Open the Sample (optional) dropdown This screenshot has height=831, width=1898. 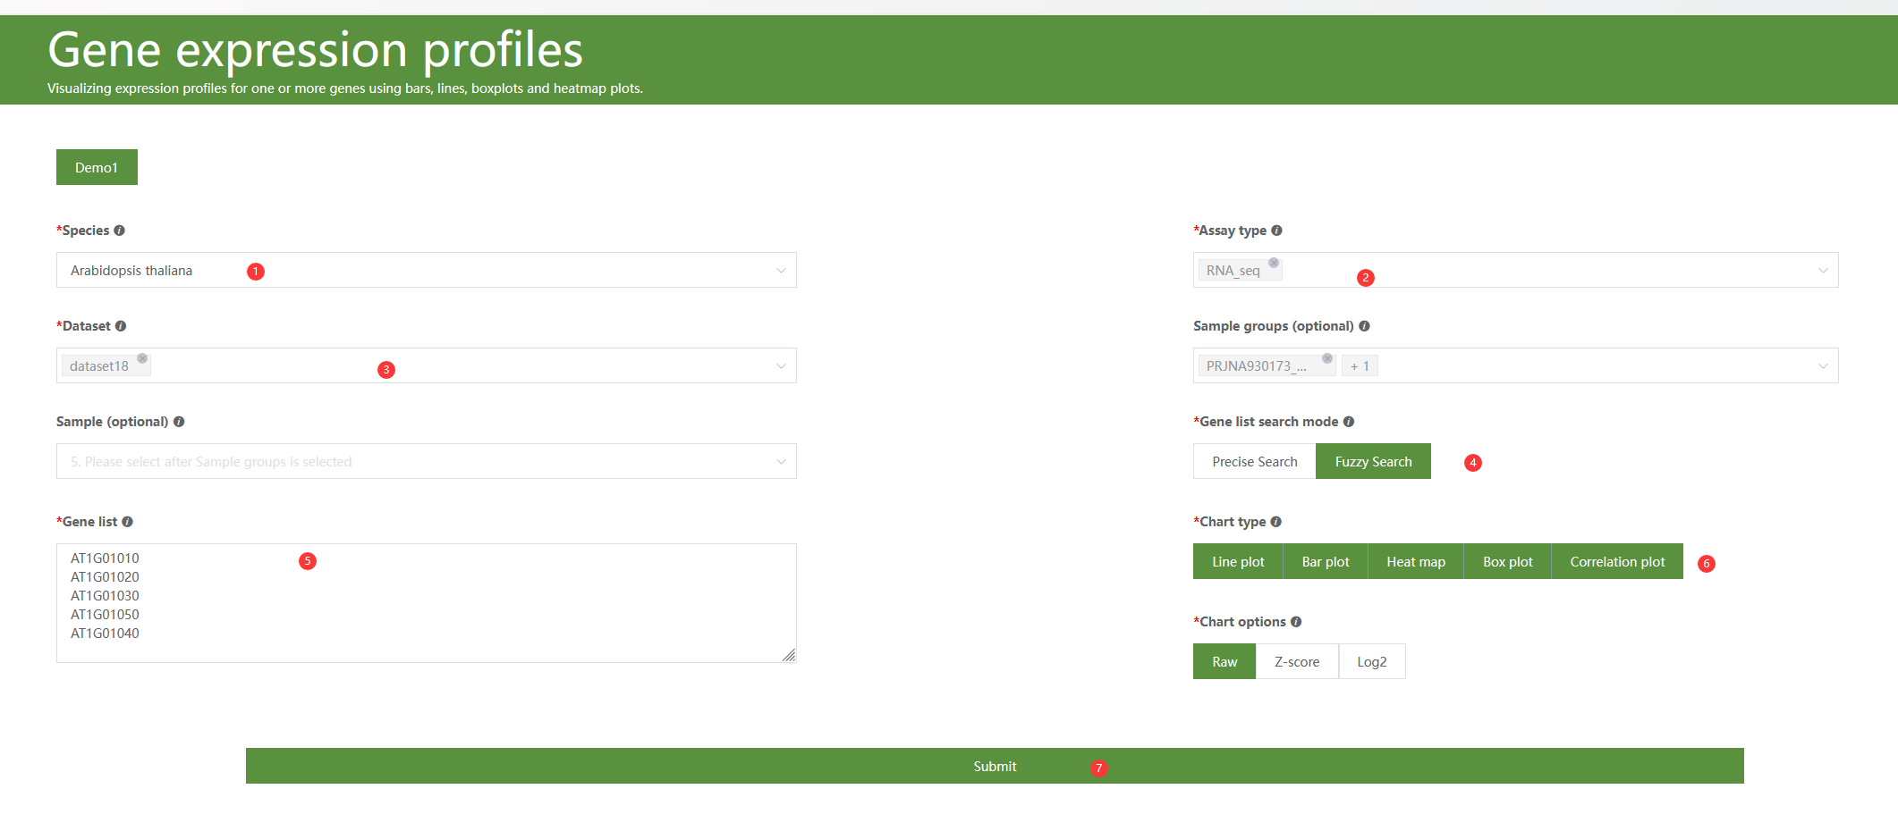click(426, 461)
